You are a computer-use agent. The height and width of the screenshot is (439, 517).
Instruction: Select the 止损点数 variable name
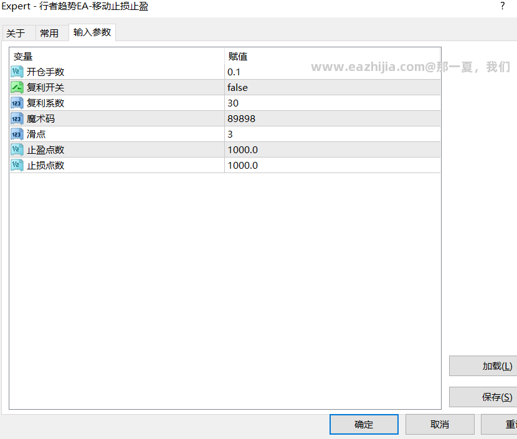pyautogui.click(x=45, y=166)
